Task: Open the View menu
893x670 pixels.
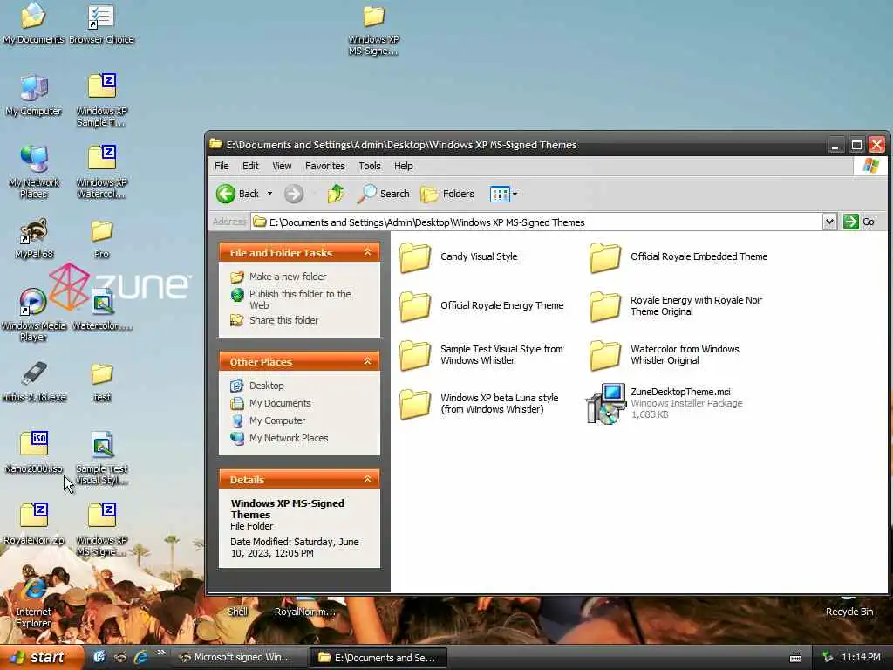Action: point(282,166)
